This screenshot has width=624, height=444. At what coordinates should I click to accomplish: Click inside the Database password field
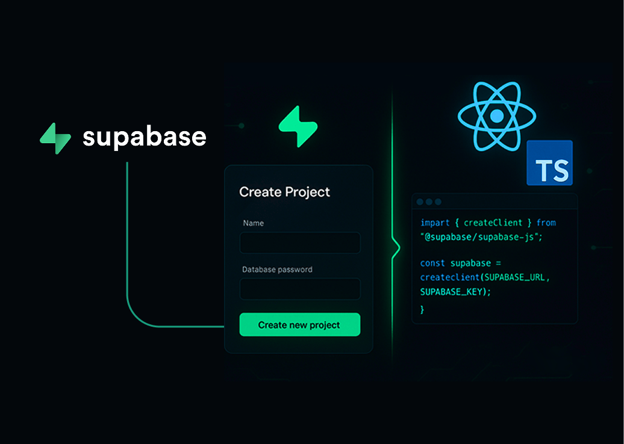pyautogui.click(x=299, y=289)
